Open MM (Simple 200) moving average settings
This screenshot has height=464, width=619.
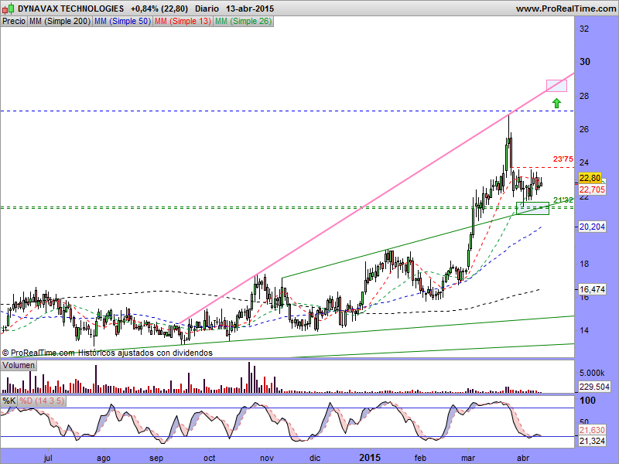(x=60, y=22)
